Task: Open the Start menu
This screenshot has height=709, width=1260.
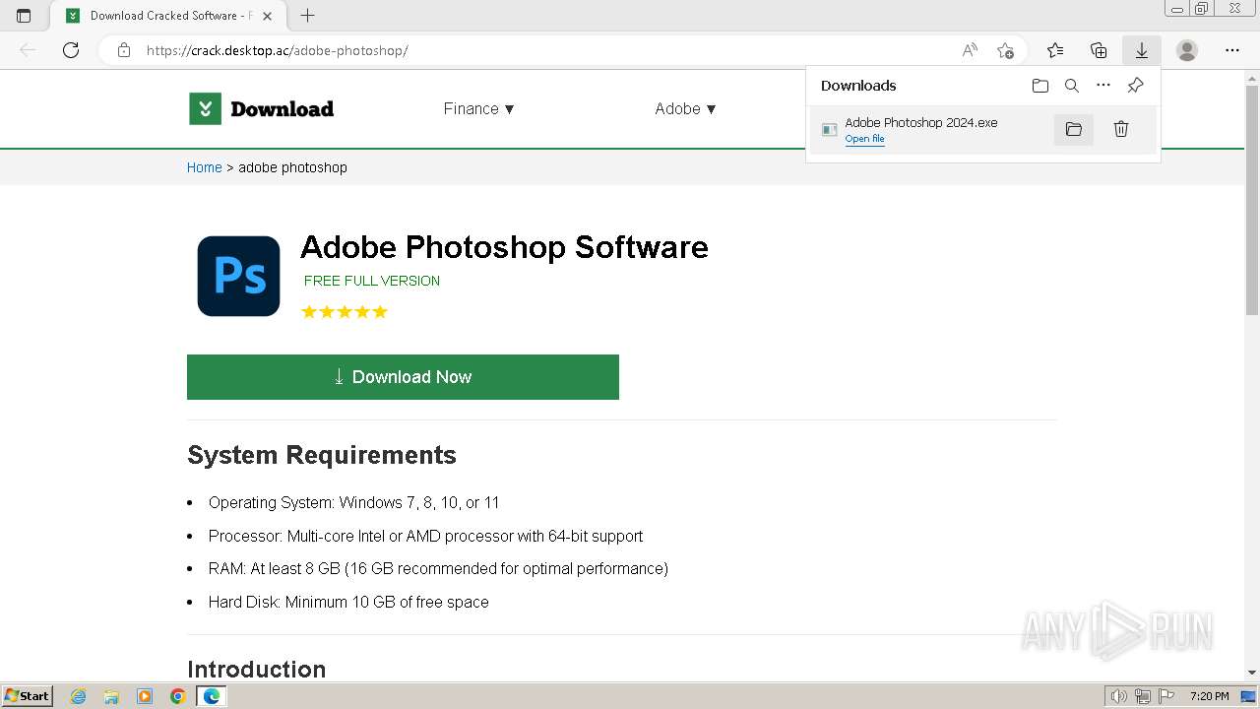Action: [x=27, y=696]
